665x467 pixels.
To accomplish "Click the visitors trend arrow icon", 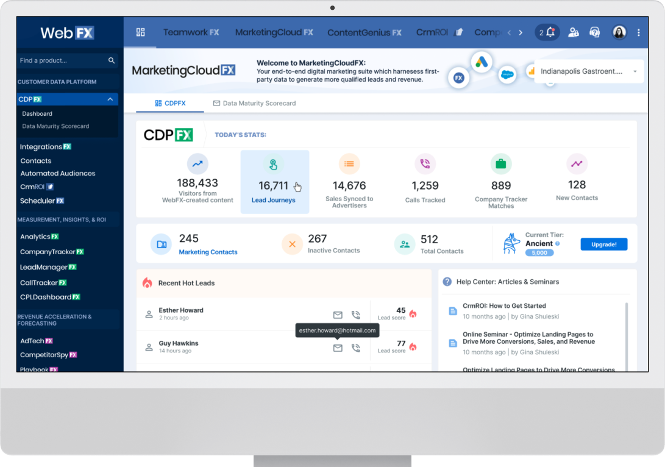I will 197,164.
